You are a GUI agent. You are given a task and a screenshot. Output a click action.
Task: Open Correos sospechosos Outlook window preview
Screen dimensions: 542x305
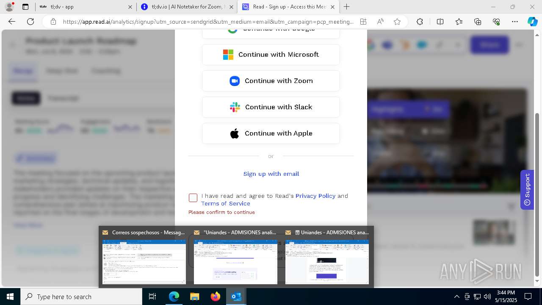pos(144,257)
